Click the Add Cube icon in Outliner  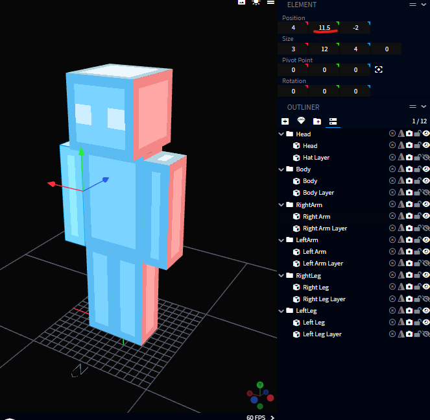[285, 121]
